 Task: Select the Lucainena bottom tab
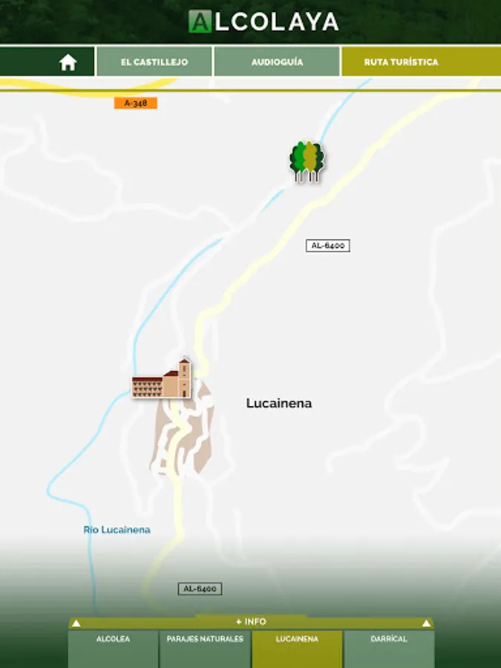[x=297, y=649]
